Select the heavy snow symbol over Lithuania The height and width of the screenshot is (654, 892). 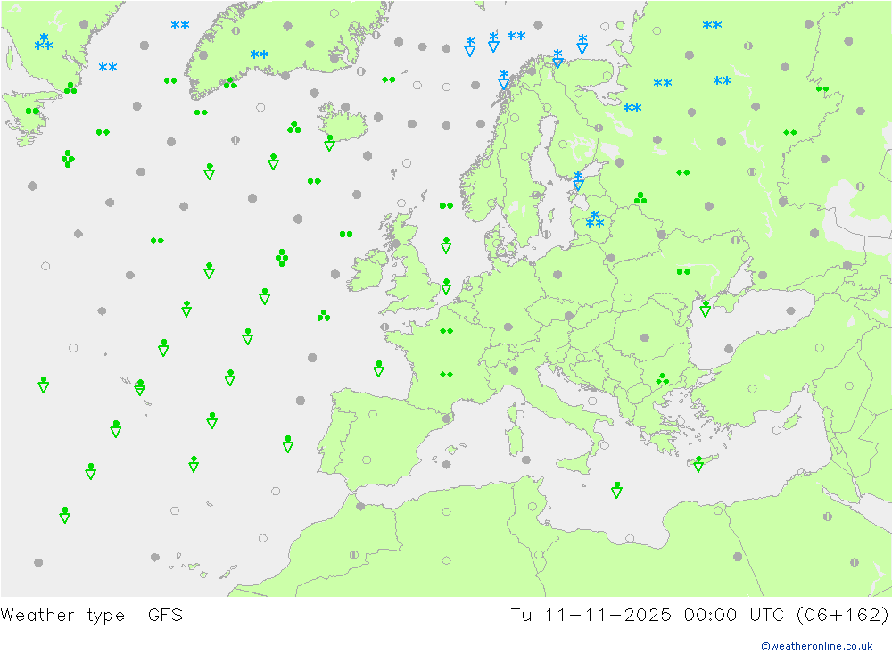pyautogui.click(x=594, y=219)
